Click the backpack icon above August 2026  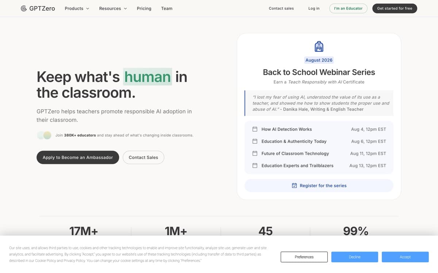[x=319, y=46]
